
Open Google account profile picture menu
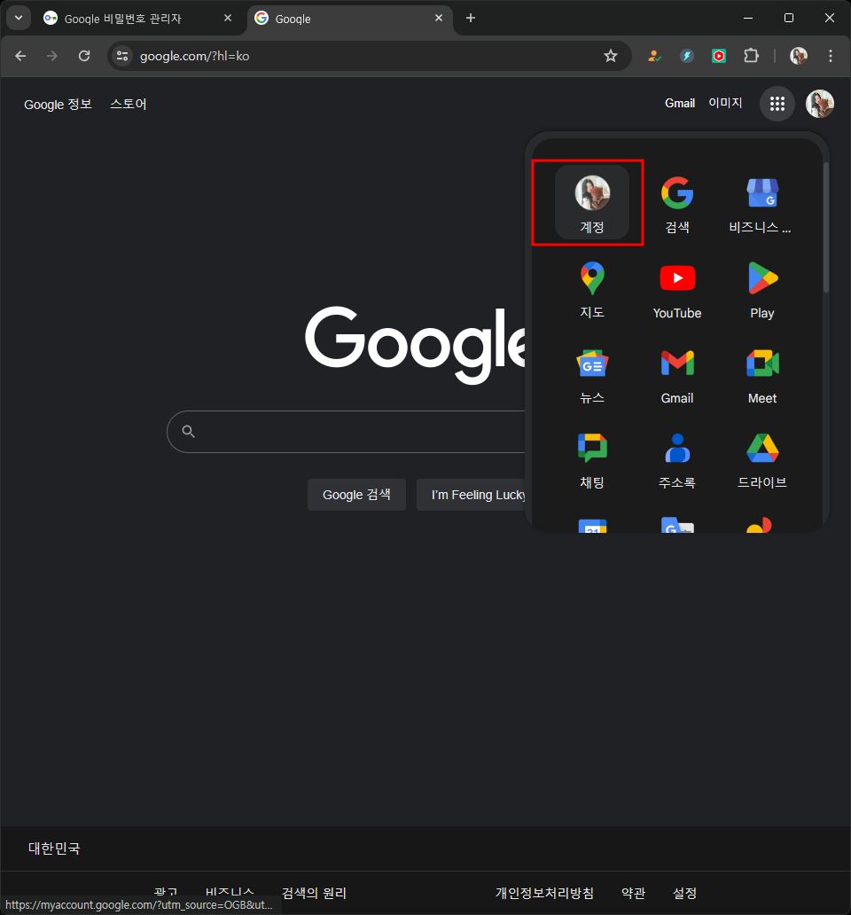pos(819,104)
